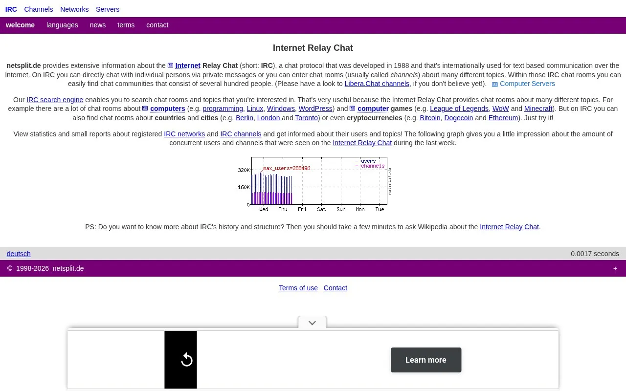Switch to the news tab
The image size is (626, 391).
98,25
